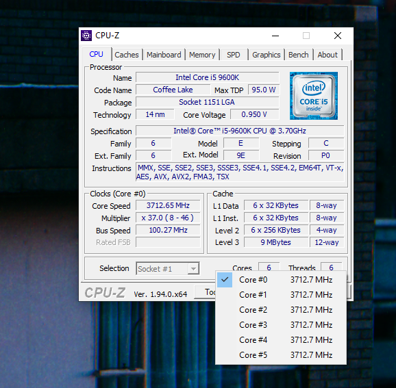Open the Mainboard tab
The image size is (396, 388).
click(164, 55)
